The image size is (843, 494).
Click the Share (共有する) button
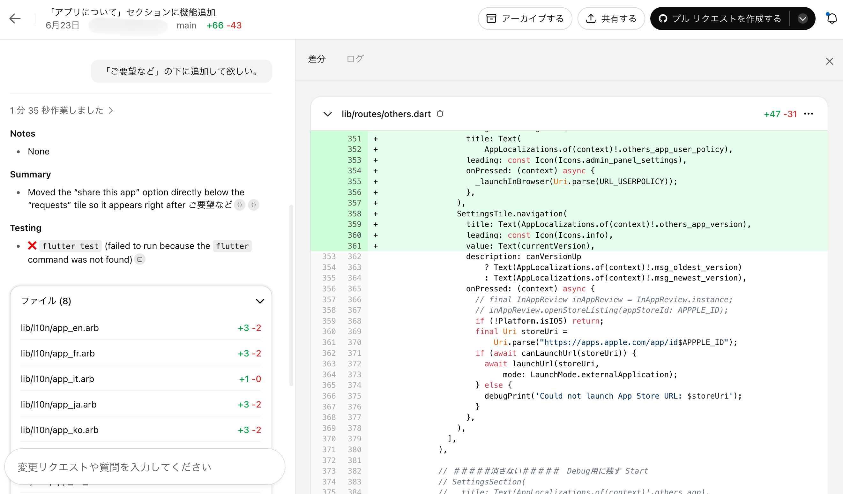point(611,19)
